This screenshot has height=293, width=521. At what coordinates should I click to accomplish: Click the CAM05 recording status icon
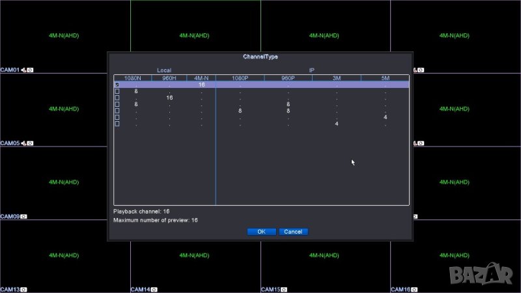tap(30, 143)
